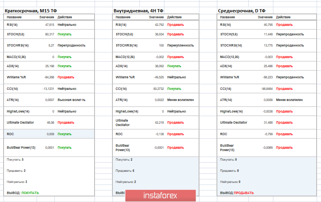Click Ultimate Oscillator value 48,56

pos(50,122)
